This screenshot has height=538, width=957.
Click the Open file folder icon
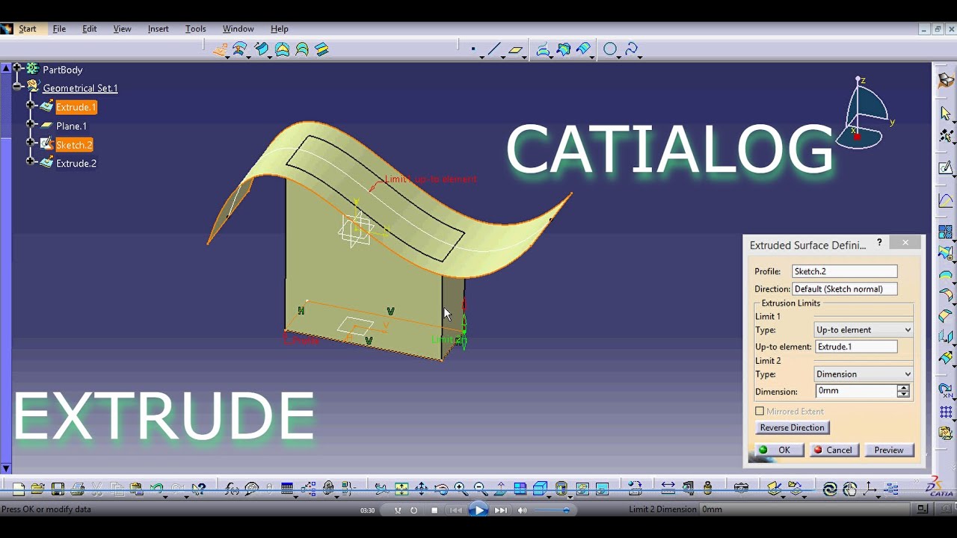pos(37,489)
